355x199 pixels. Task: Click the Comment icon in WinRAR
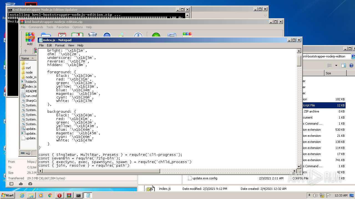click(x=172, y=35)
